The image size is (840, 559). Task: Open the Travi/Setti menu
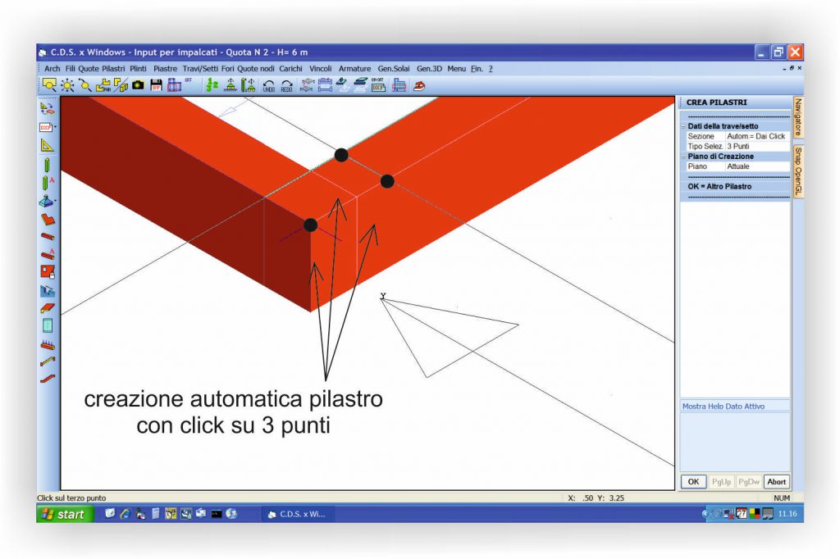click(200, 69)
